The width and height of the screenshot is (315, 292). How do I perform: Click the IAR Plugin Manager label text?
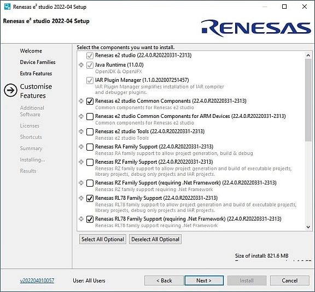click(x=142, y=80)
